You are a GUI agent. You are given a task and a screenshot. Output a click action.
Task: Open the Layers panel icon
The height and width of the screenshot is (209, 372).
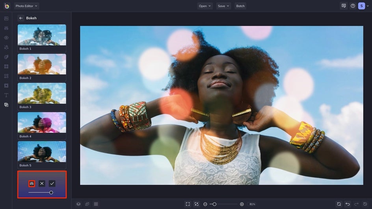click(x=78, y=204)
